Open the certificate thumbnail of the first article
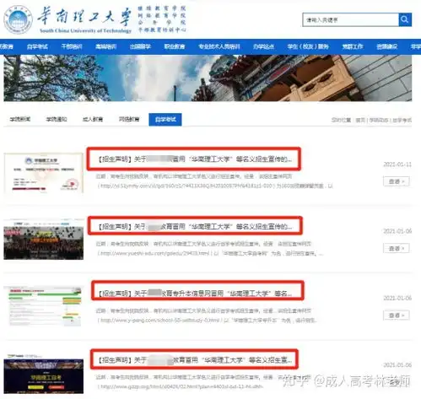Image resolution: width=421 pixels, height=399 pixels. point(44,173)
